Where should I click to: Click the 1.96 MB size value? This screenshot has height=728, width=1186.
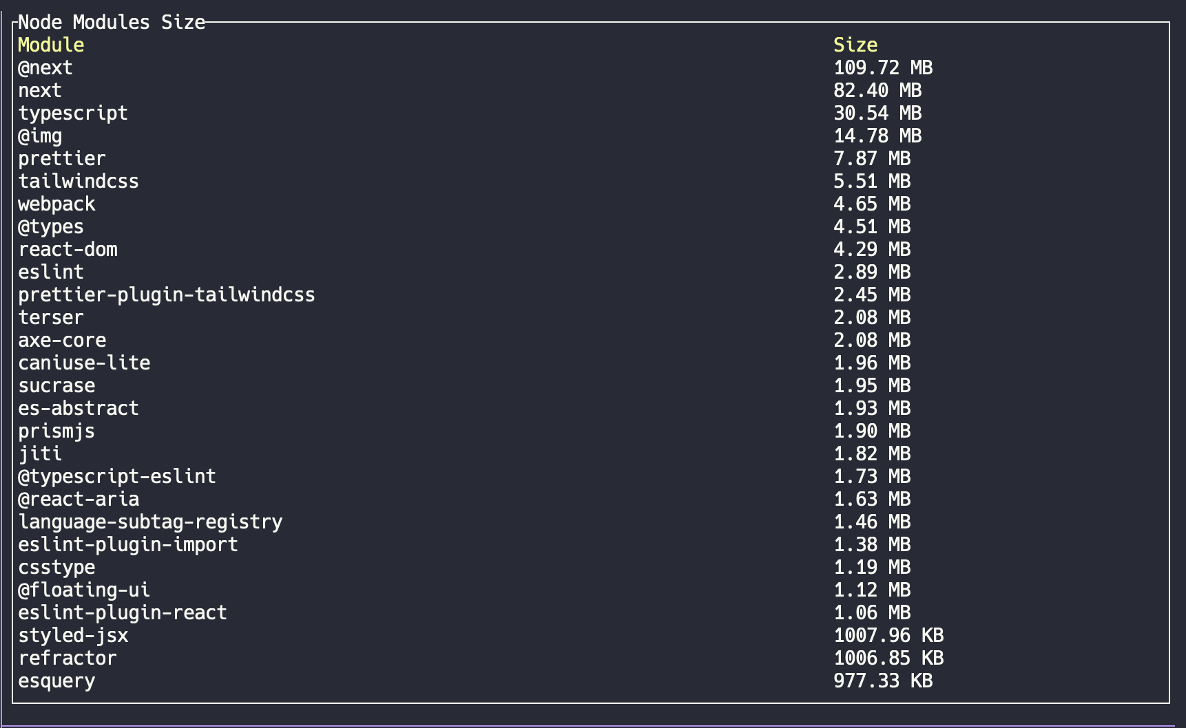872,363
